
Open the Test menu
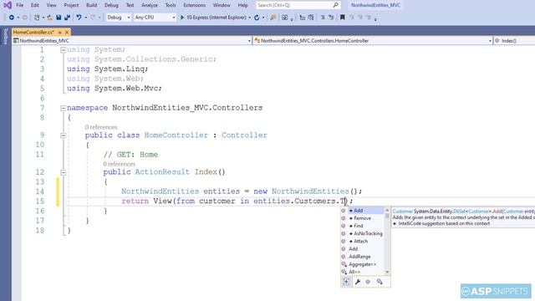[130, 5]
